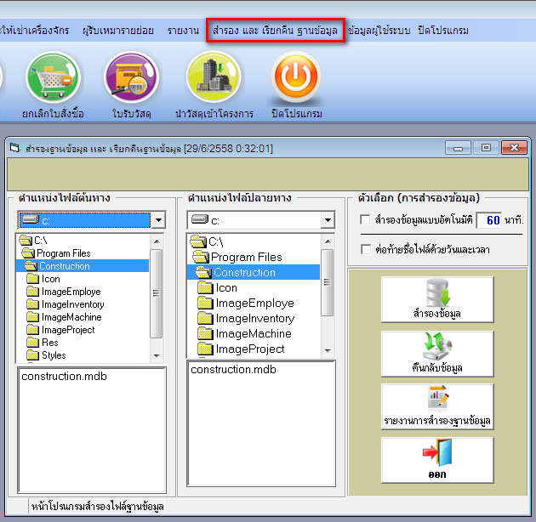Screen dimensions: 536x522
Task: Select ImageMachine folder in the source tree
Action: [64, 317]
